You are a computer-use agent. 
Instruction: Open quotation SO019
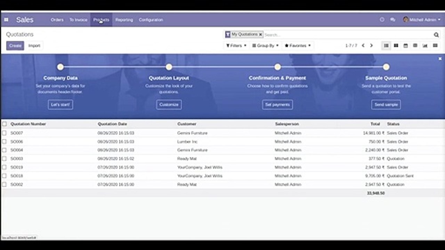pos(17,167)
